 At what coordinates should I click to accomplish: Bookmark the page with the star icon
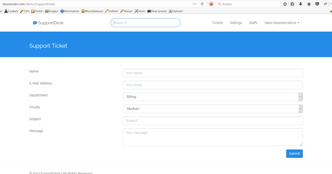285,4
